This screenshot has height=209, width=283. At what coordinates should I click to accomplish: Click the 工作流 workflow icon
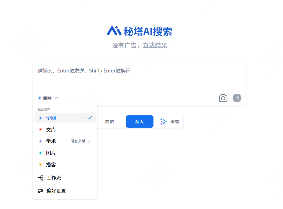click(x=41, y=178)
